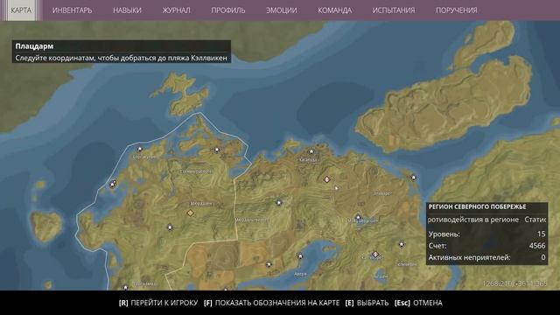Click the [E] ВЫБРАТЬ prompt
Viewport: 560px width, 315px height.
[x=367, y=303]
